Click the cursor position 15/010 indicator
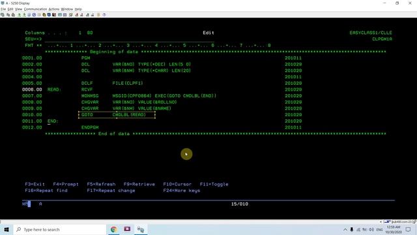The height and width of the screenshot is (235, 417). [x=239, y=204]
